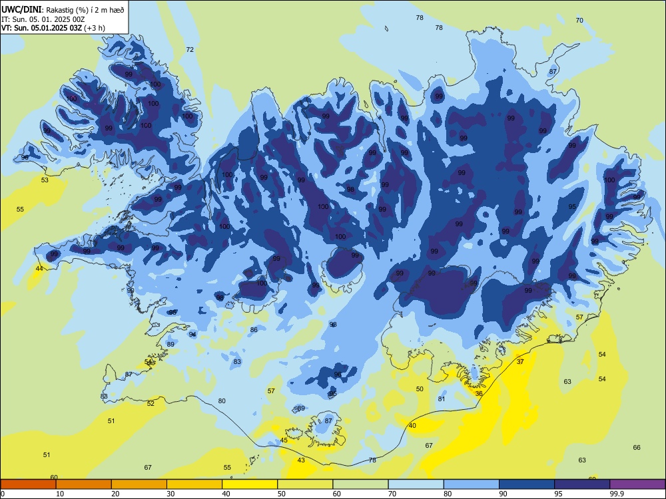
Task: Select the map value '70' in the northeast corner
Action: click(x=579, y=21)
